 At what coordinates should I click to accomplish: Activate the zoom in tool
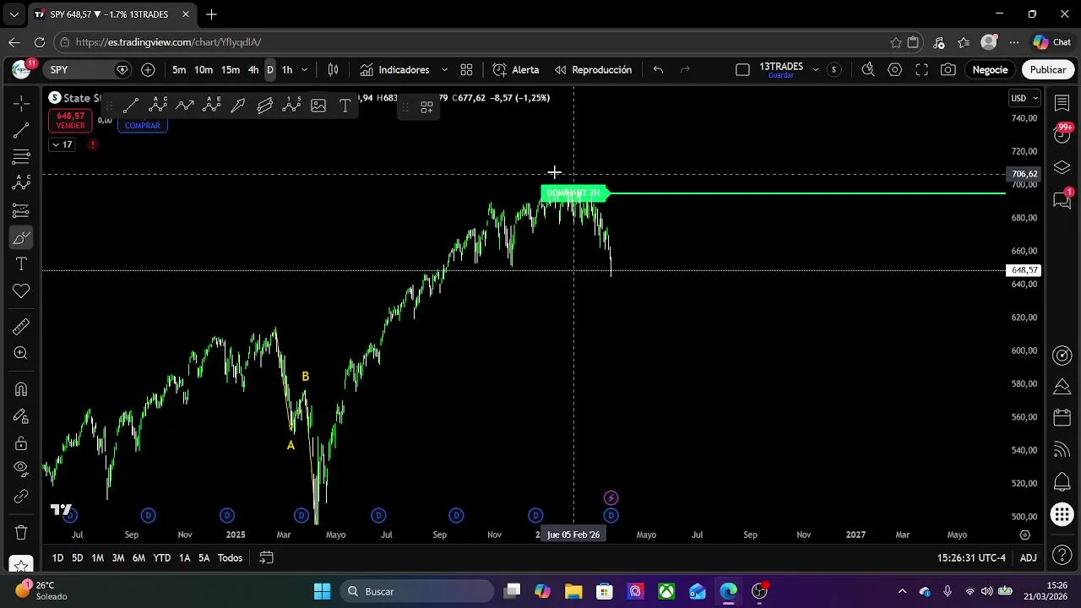(x=21, y=353)
